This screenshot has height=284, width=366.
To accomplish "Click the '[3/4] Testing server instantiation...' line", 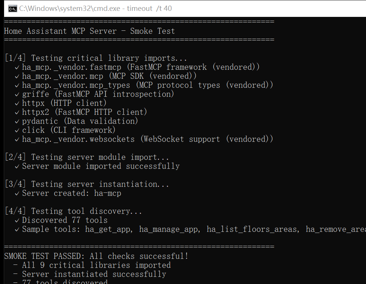I will (x=87, y=184).
